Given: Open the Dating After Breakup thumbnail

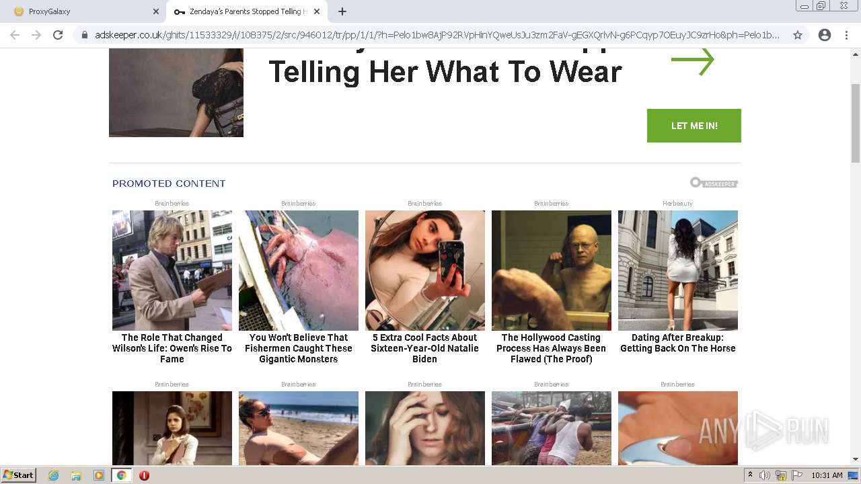Looking at the screenshot, I should click(678, 270).
